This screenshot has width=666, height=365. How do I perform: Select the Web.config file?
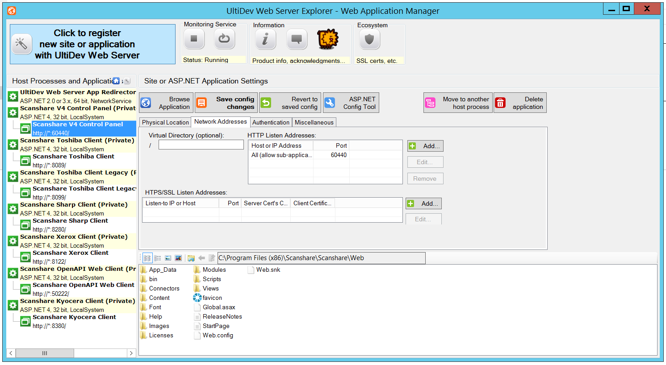[214, 335]
